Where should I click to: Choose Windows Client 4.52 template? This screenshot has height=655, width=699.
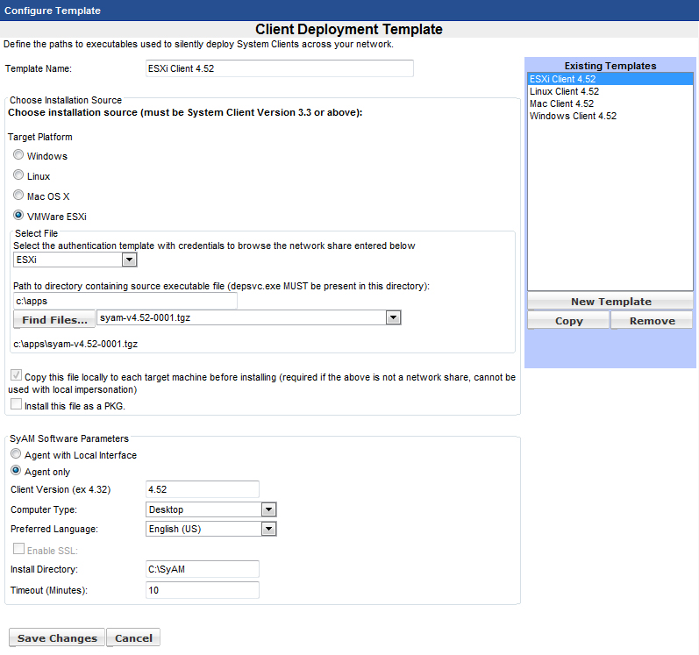(x=573, y=116)
